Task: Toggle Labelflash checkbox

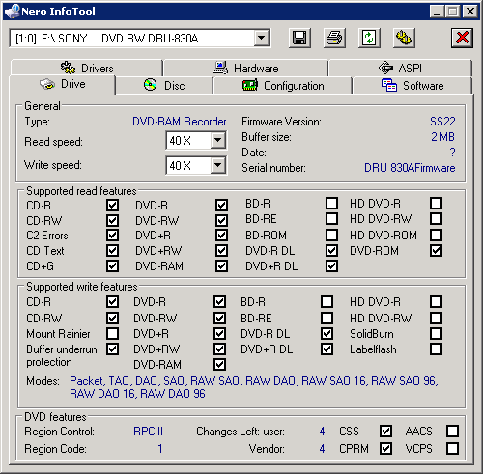Action: pyautogui.click(x=436, y=349)
